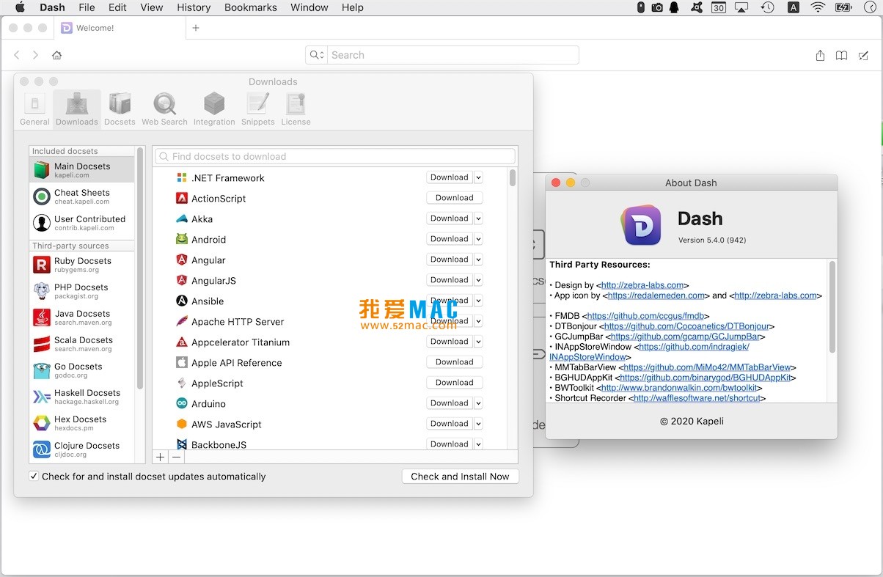The width and height of the screenshot is (883, 577).
Task: Expand AWS JavaScript version dropdown
Action: tap(478, 424)
